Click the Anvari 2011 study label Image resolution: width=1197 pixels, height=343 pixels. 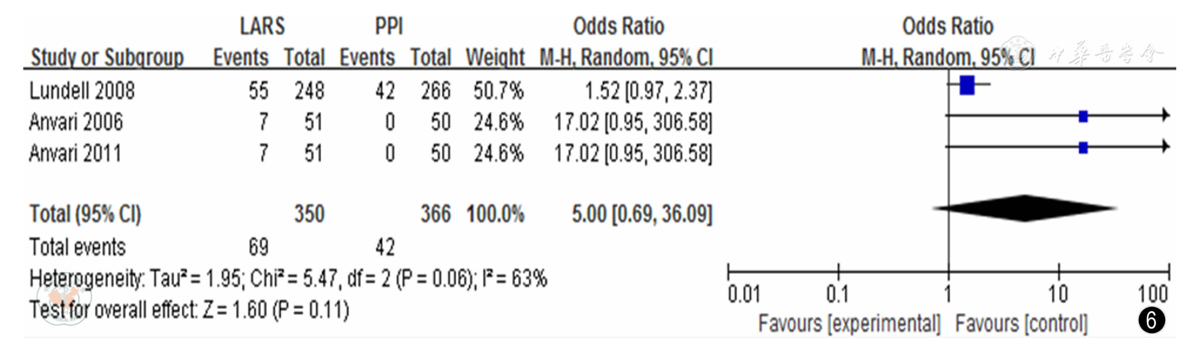pos(76,153)
